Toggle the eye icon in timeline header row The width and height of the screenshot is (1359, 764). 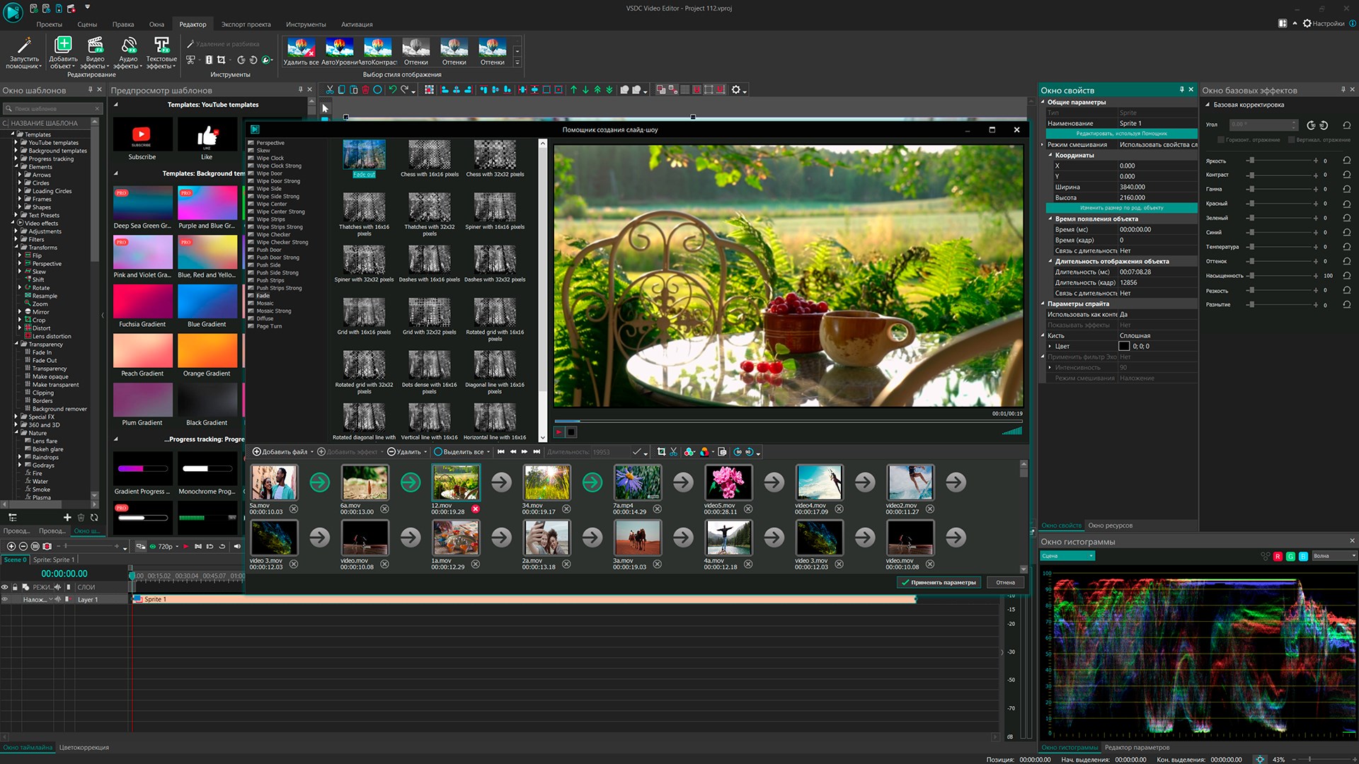tap(5, 587)
